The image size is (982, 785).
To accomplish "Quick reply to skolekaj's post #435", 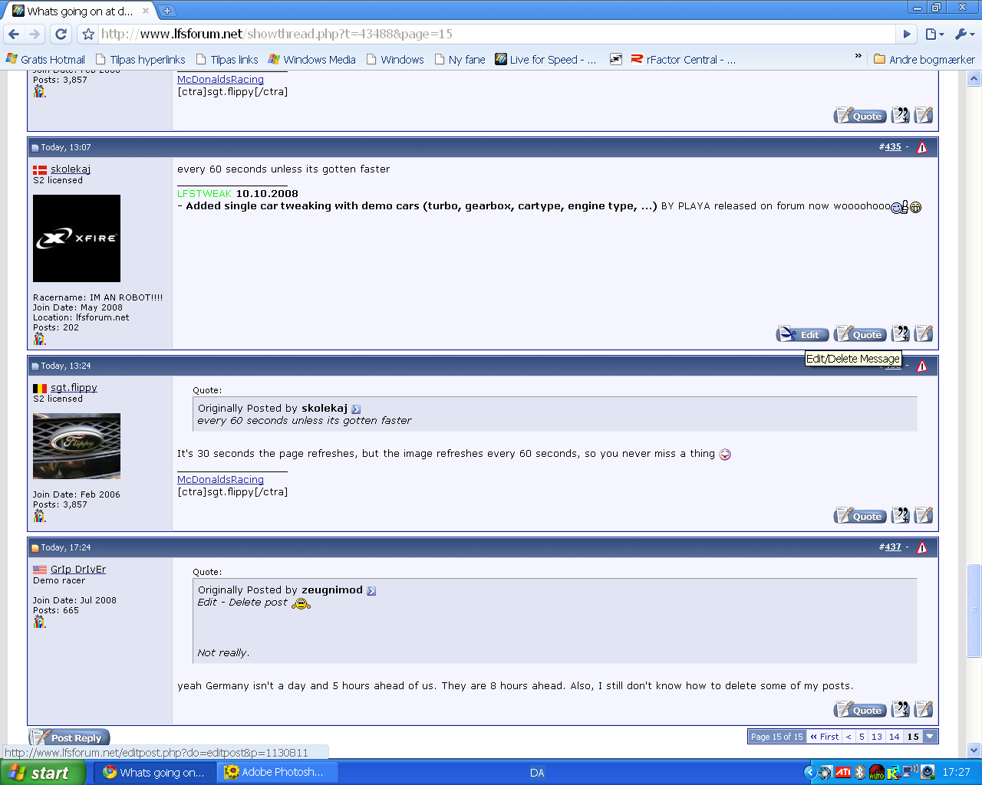I will pos(924,334).
